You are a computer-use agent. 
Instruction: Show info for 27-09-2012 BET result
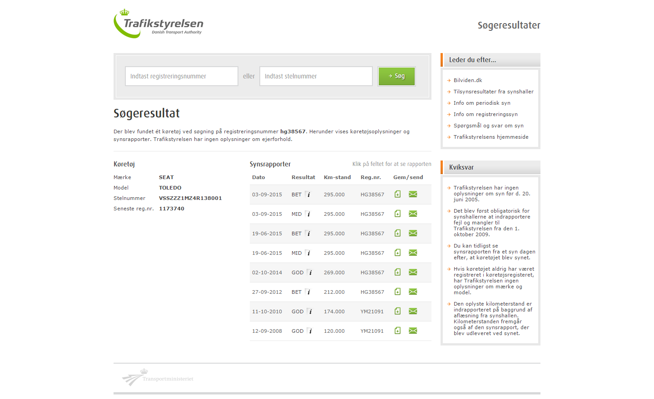tap(308, 292)
